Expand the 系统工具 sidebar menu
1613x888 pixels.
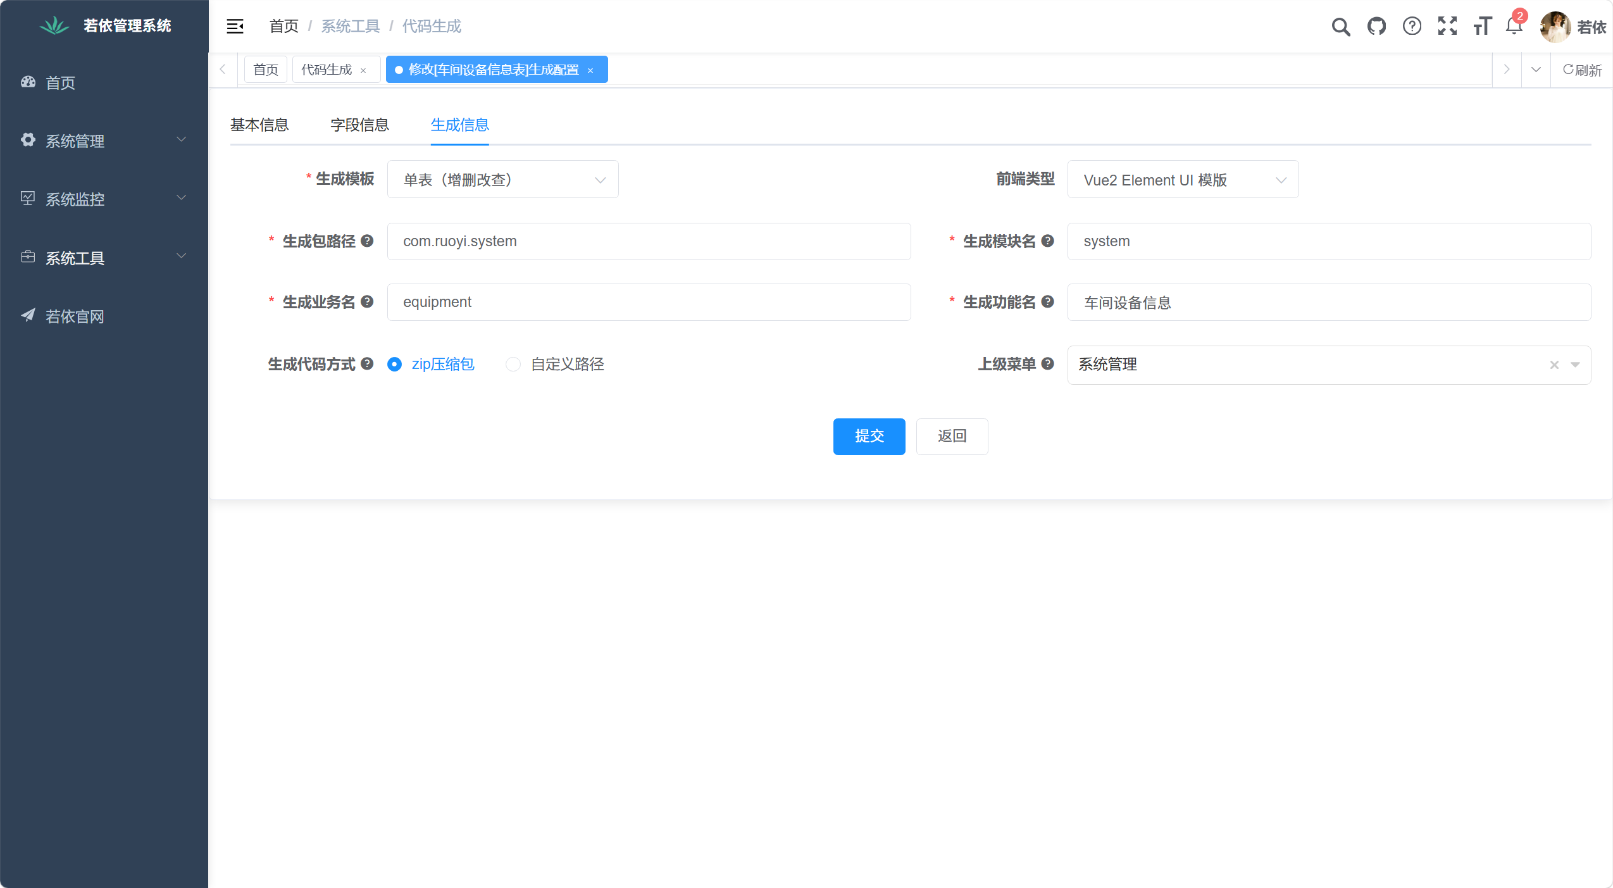pyautogui.click(x=104, y=257)
